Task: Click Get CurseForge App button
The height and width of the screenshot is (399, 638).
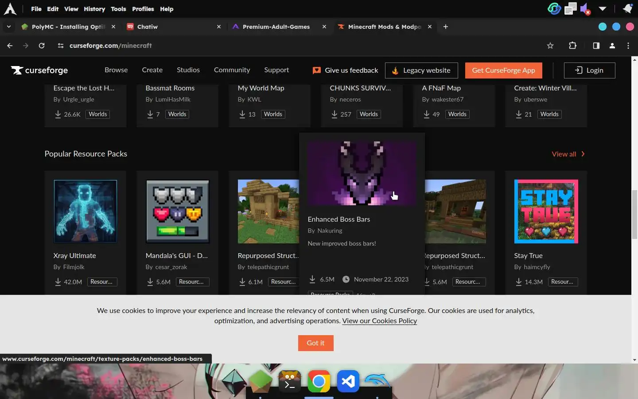Action: [x=503, y=70]
